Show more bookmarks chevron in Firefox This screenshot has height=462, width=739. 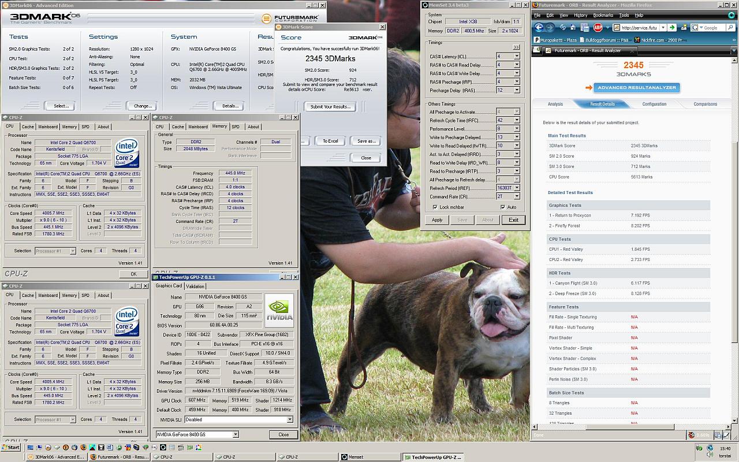[734, 40]
